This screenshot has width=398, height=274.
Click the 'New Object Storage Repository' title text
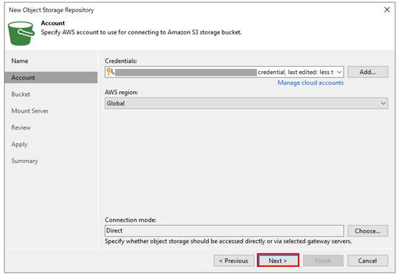click(x=51, y=10)
